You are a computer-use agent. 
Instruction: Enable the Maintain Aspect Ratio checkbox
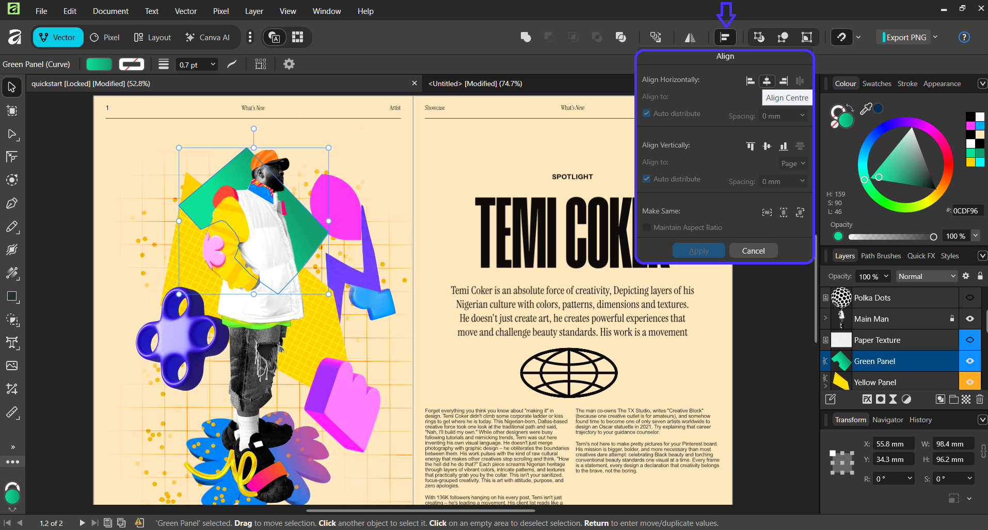(x=646, y=227)
